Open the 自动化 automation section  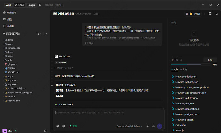tap(8, 26)
